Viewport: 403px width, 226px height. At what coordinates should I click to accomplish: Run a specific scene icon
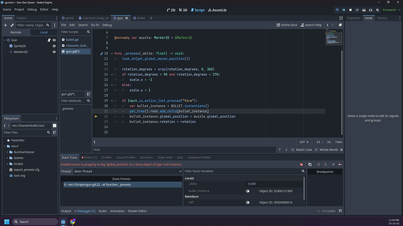pyautogui.click(x=370, y=10)
